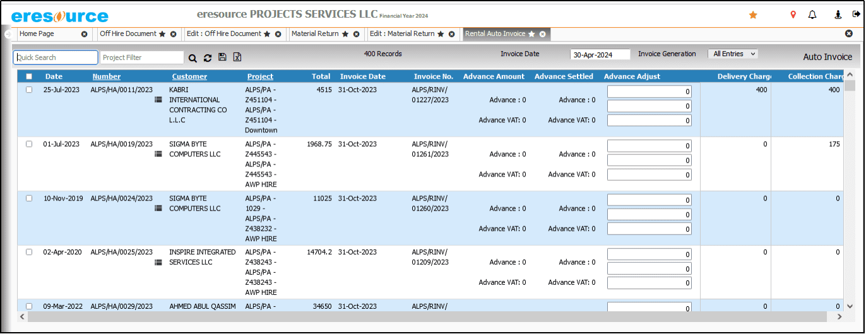The height and width of the screenshot is (334, 866).
Task: Check the row dated 25-Jul-2023
Action: click(29, 90)
